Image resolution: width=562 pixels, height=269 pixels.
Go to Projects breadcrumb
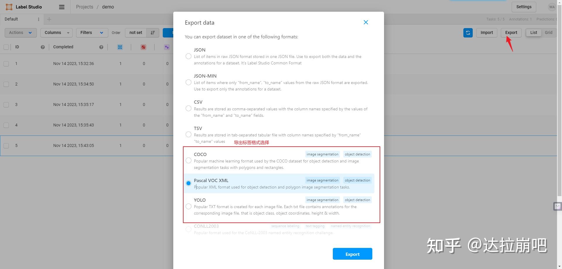pos(85,7)
